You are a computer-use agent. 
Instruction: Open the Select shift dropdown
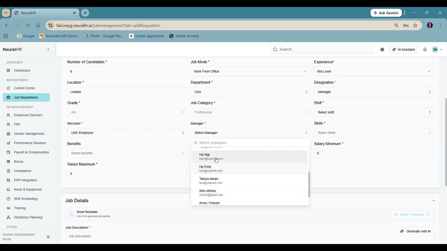click(x=374, y=112)
